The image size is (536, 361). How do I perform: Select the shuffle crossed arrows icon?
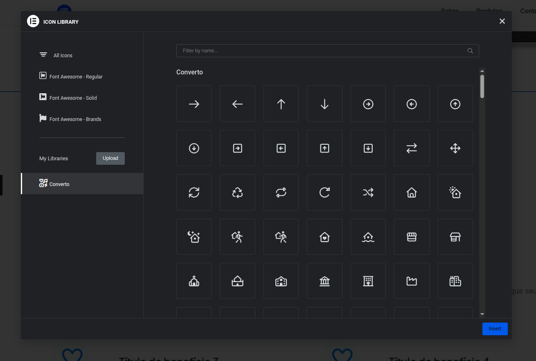368,192
